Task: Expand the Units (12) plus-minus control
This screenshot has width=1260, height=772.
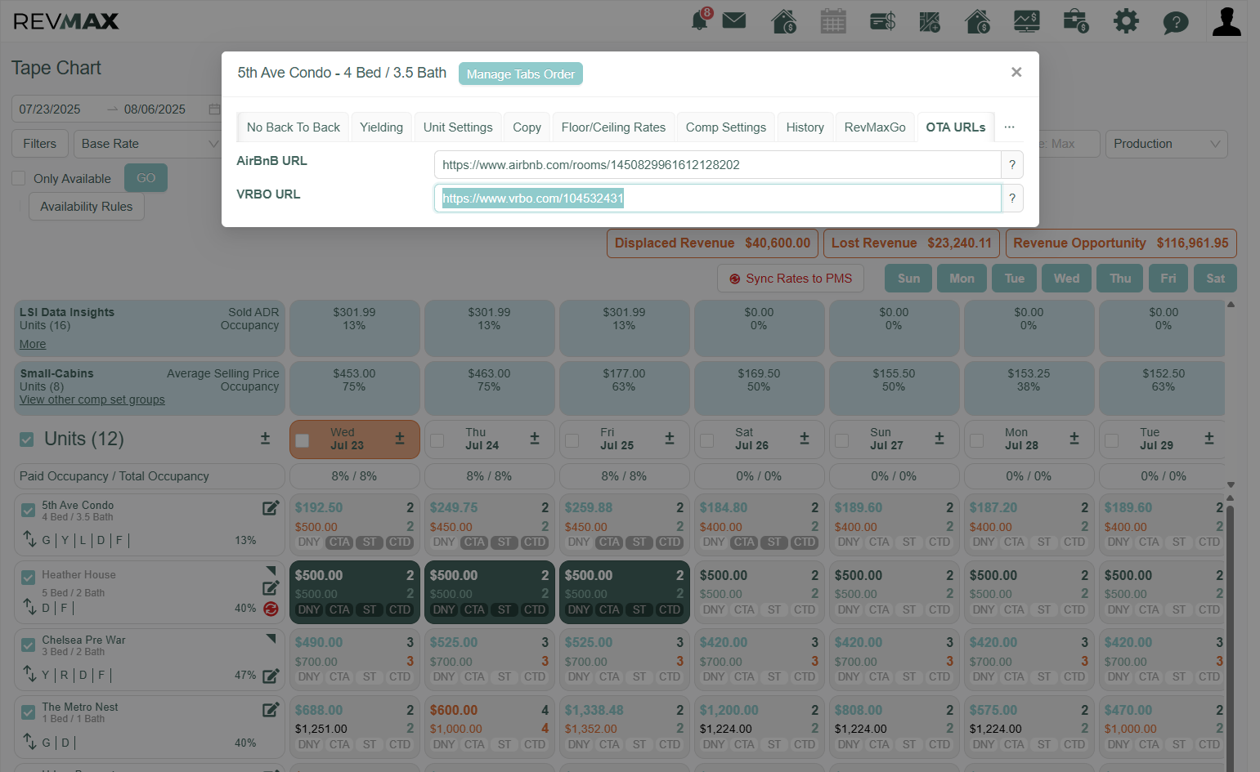Action: (x=265, y=439)
